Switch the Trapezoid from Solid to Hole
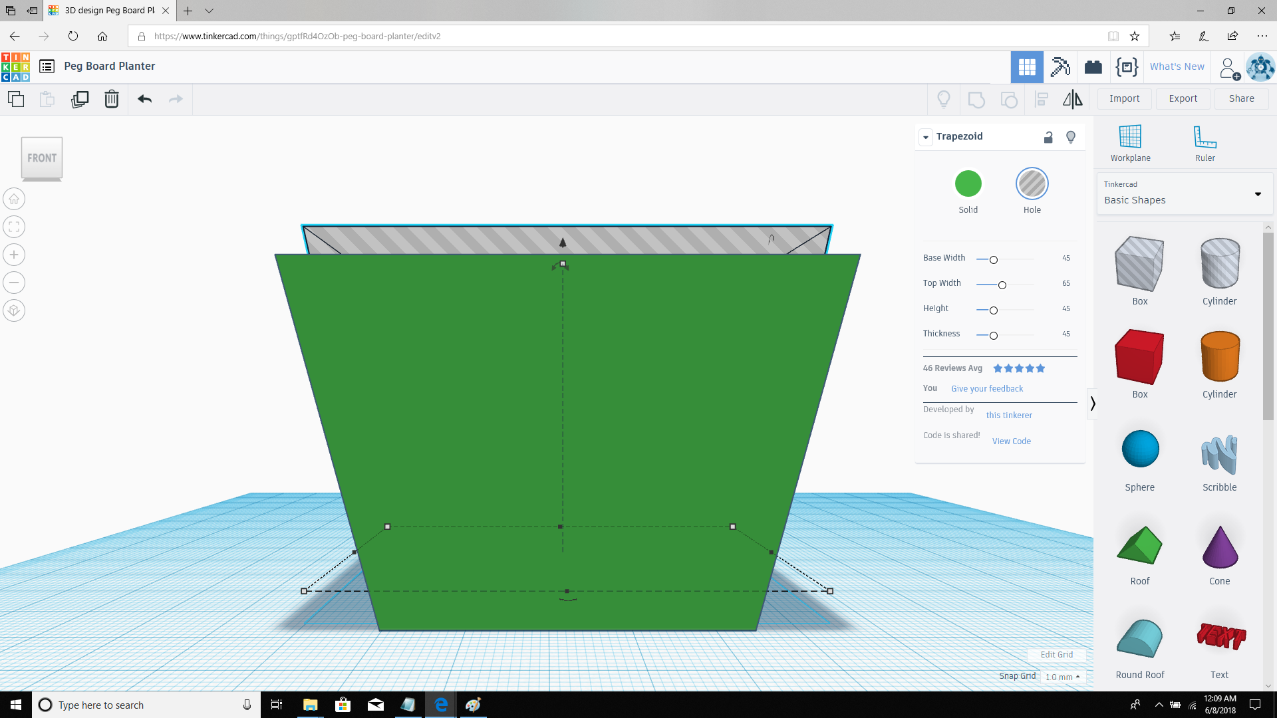This screenshot has width=1277, height=718. [1032, 183]
